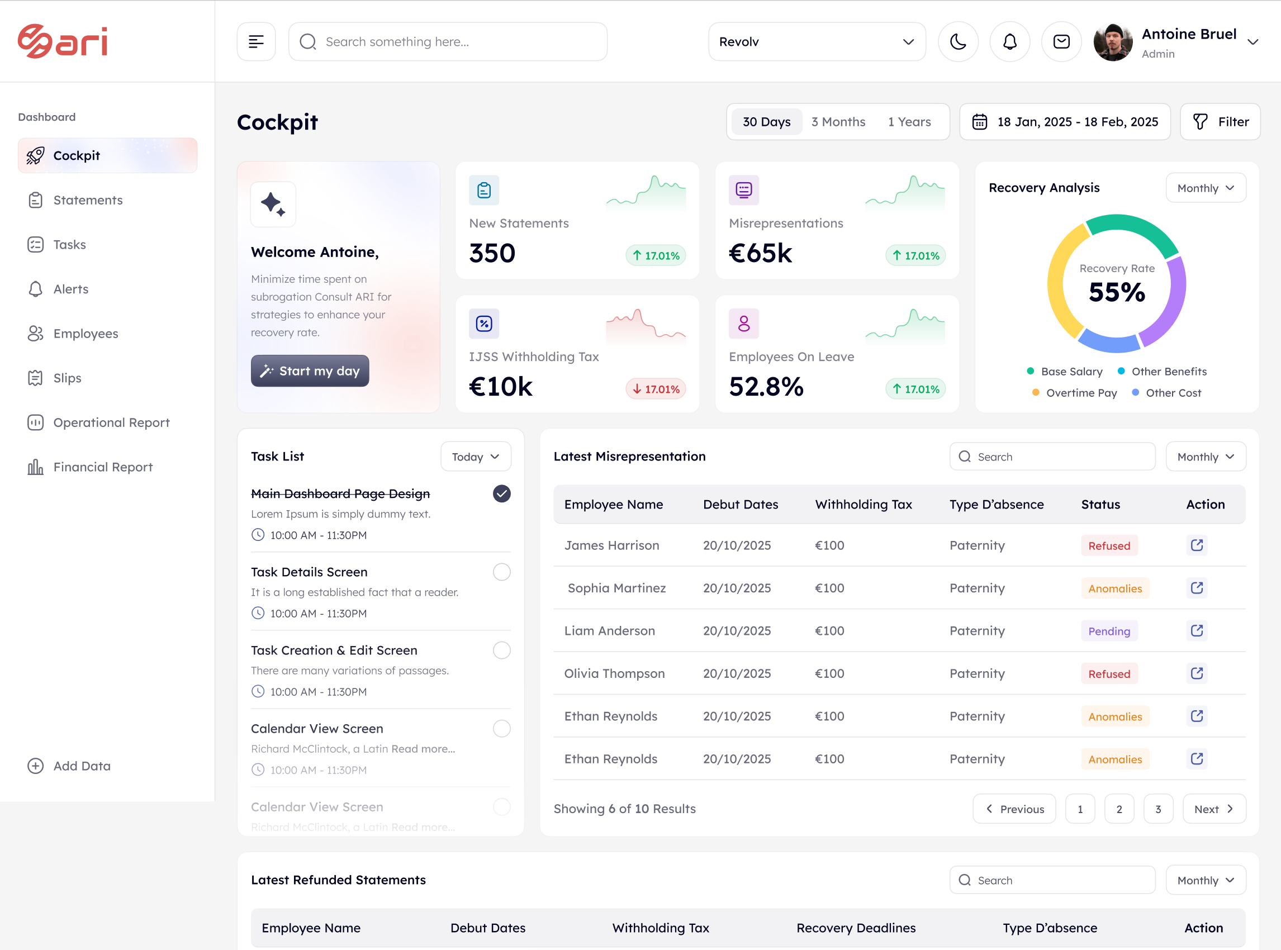Screen dimensions: 1281x950
Task: Click the Latest Misrepresentation search field
Action: point(1052,457)
